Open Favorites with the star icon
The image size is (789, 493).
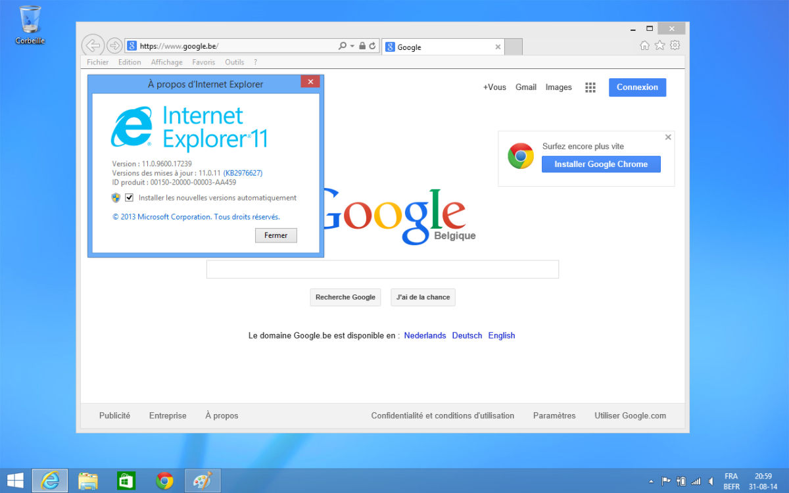[x=659, y=45]
